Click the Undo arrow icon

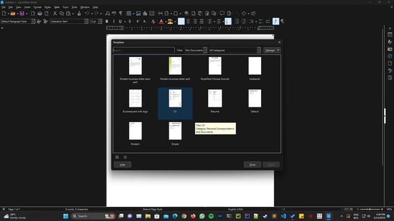click(x=87, y=14)
